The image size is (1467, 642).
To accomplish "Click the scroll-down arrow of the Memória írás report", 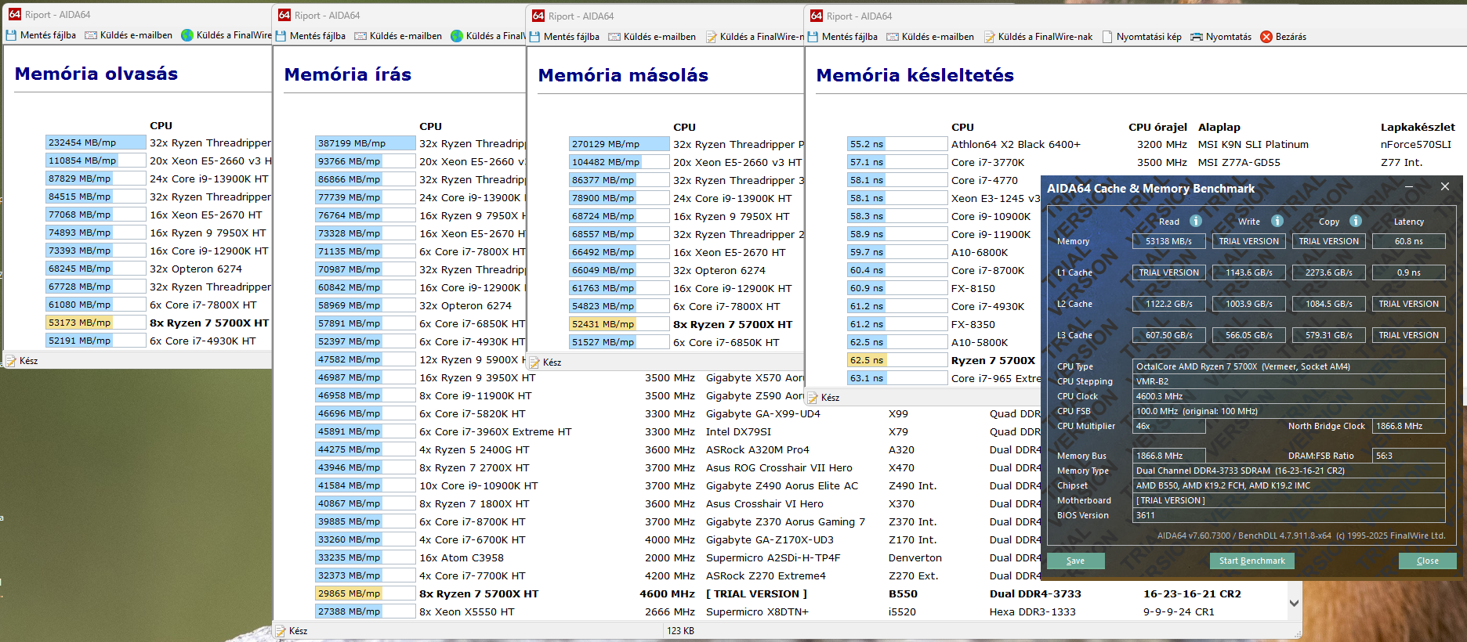I will coord(1294,603).
